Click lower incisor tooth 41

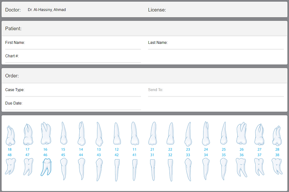pos(134,168)
